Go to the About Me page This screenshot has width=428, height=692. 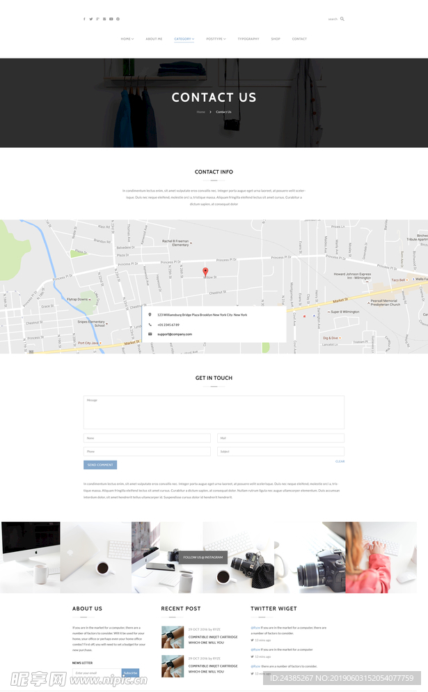coord(154,39)
